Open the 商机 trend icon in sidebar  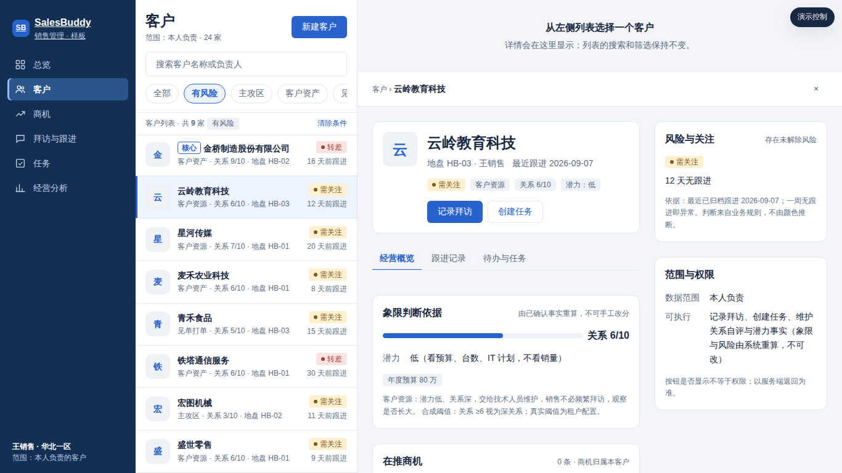(x=20, y=114)
